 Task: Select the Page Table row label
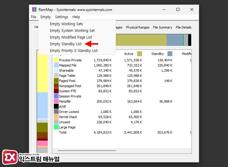[67, 76]
